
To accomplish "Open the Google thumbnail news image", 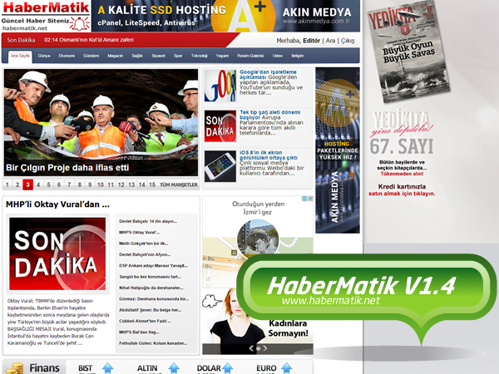I will [220, 86].
